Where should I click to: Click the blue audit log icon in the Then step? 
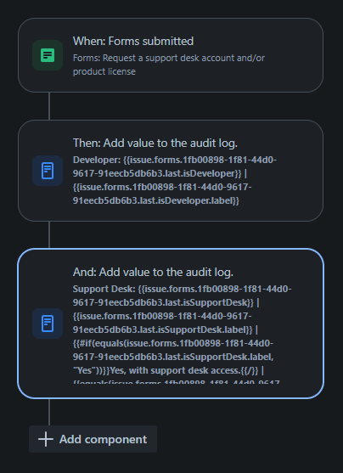(x=48, y=171)
